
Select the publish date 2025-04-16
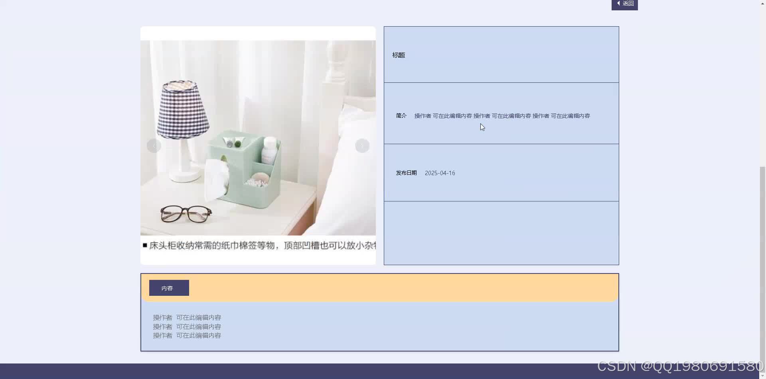tap(439, 173)
